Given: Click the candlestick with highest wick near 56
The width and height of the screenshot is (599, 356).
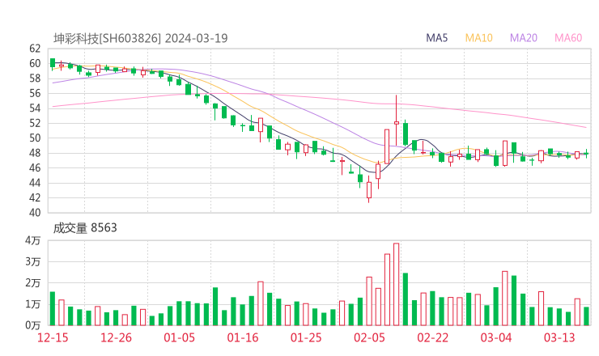Looking at the screenshot, I should click(x=397, y=121).
